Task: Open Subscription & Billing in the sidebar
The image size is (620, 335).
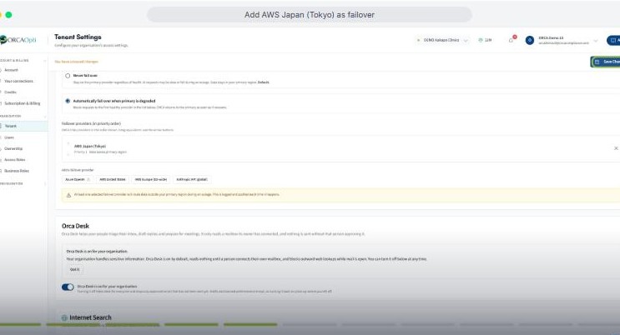Action: click(x=23, y=103)
